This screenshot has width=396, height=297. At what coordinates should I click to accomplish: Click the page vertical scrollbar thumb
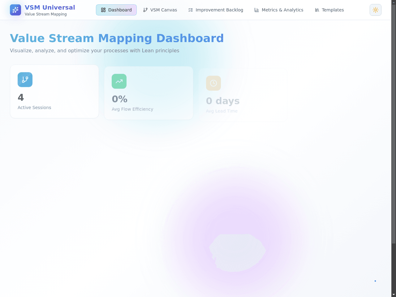coord(394,124)
